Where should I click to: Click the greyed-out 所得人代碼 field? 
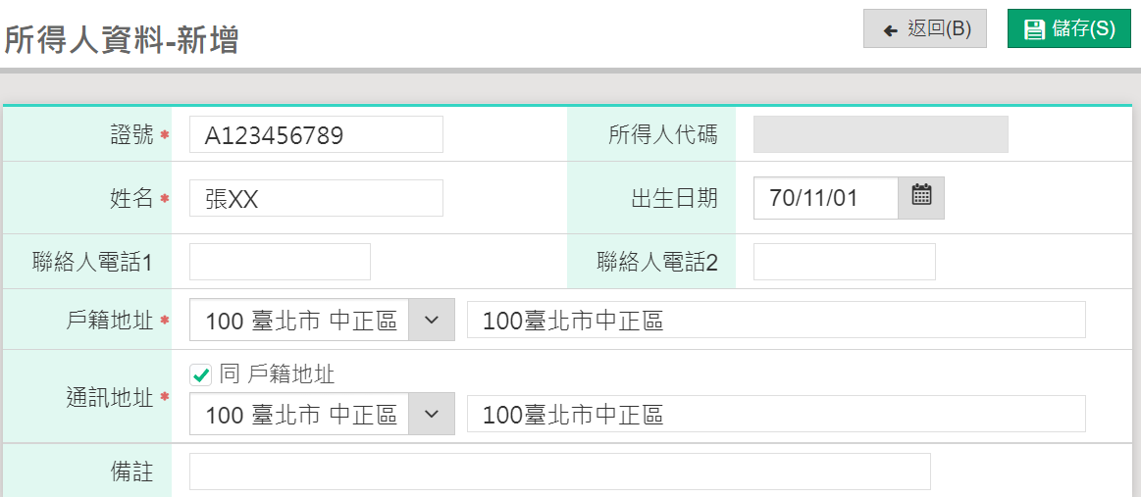tap(880, 134)
